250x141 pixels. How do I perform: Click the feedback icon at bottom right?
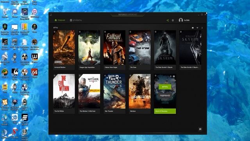point(200,129)
